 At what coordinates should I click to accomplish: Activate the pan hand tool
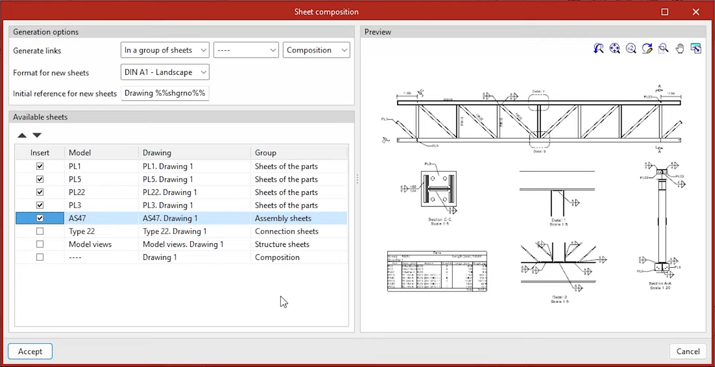point(680,48)
